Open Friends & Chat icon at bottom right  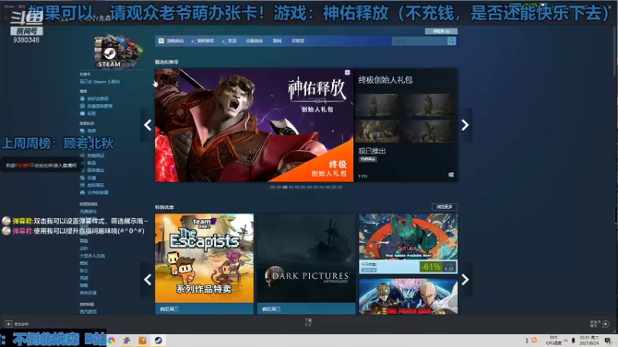pyautogui.click(x=606, y=324)
